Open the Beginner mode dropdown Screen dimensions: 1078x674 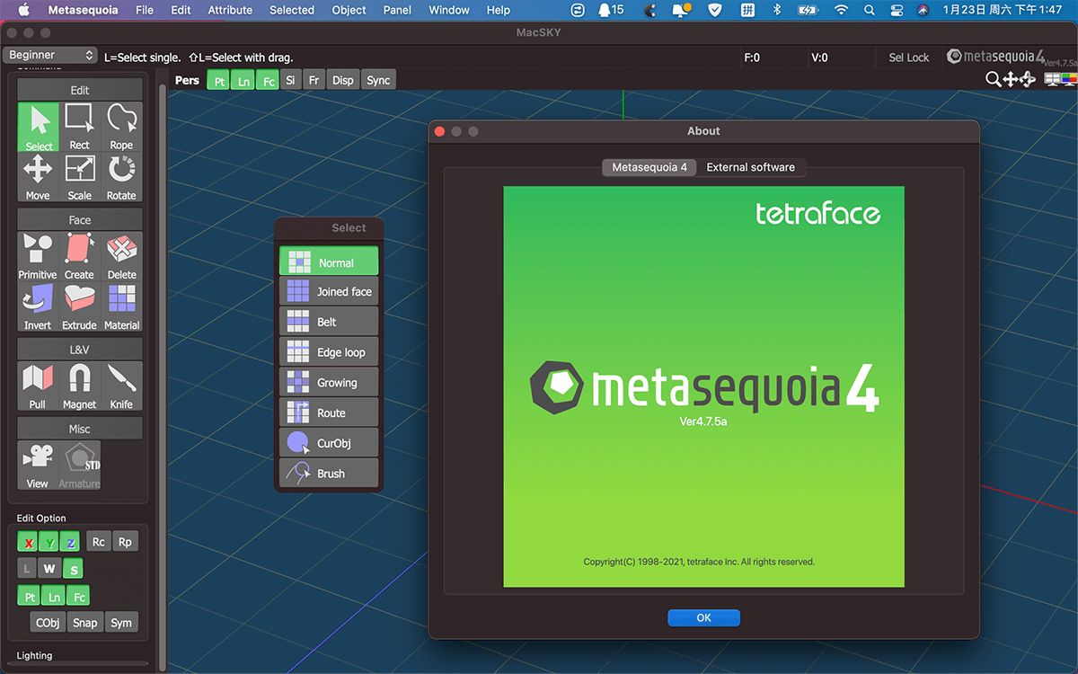tap(49, 55)
